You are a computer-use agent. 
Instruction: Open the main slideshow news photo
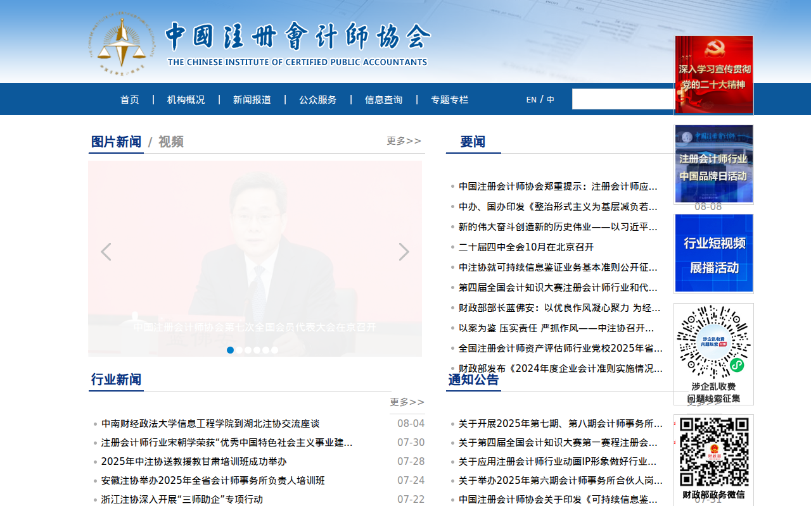pyautogui.click(x=255, y=259)
